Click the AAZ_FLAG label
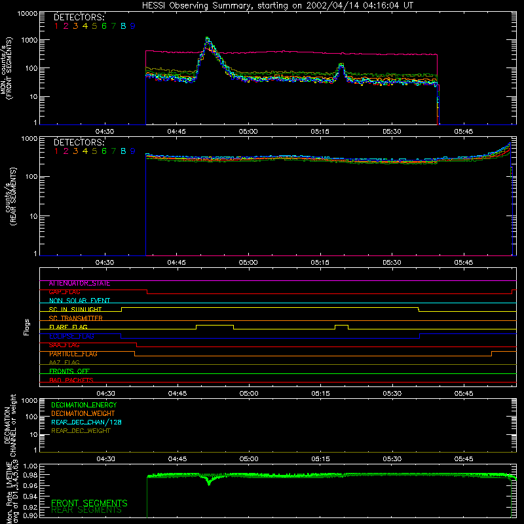The height and width of the screenshot is (524, 524). (64, 363)
